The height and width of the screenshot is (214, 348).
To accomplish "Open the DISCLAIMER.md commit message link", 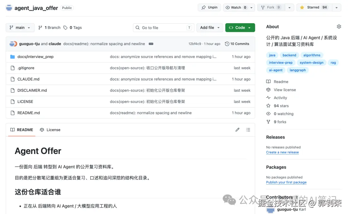I will [147, 90].
